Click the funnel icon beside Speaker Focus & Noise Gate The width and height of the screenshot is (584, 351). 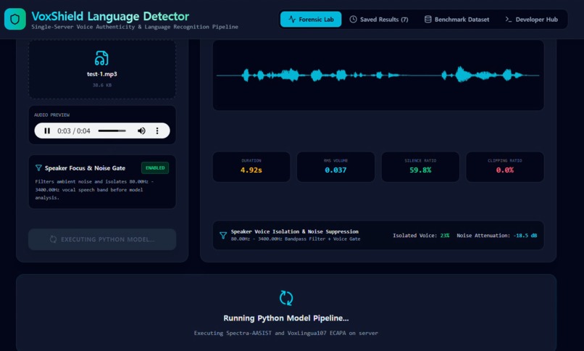click(x=38, y=168)
